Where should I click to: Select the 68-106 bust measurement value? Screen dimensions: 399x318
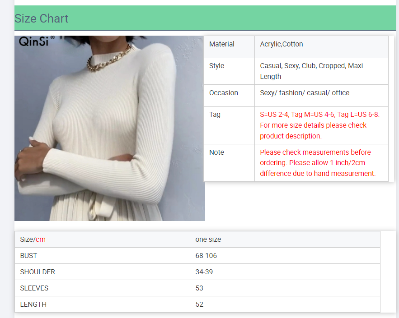206,256
